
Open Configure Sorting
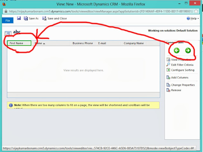click(183, 70)
